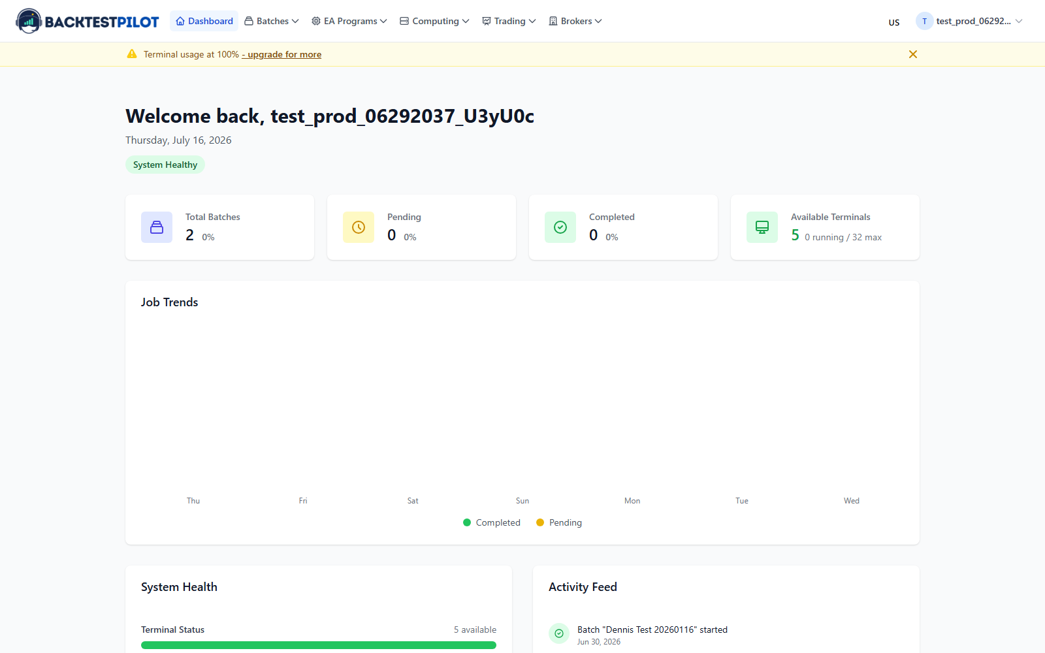Click the Total Batches stack icon
Image resolution: width=1045 pixels, height=653 pixels.
(157, 227)
